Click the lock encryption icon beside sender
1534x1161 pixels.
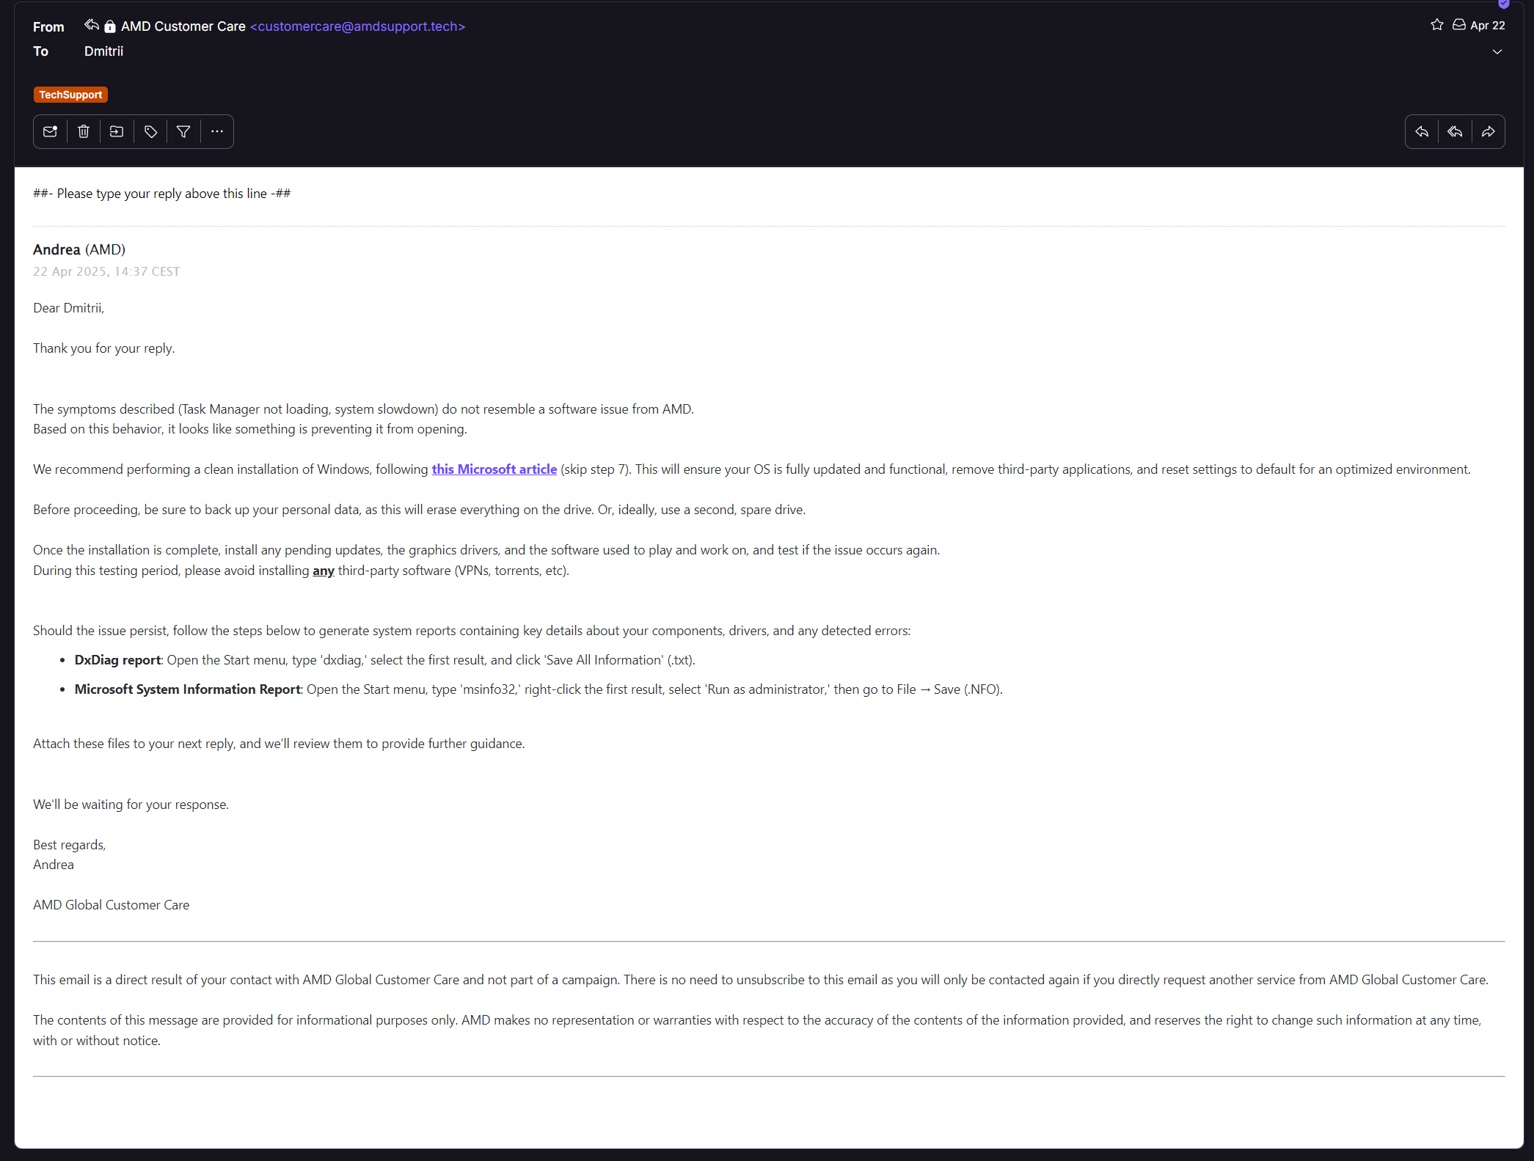[x=110, y=26]
